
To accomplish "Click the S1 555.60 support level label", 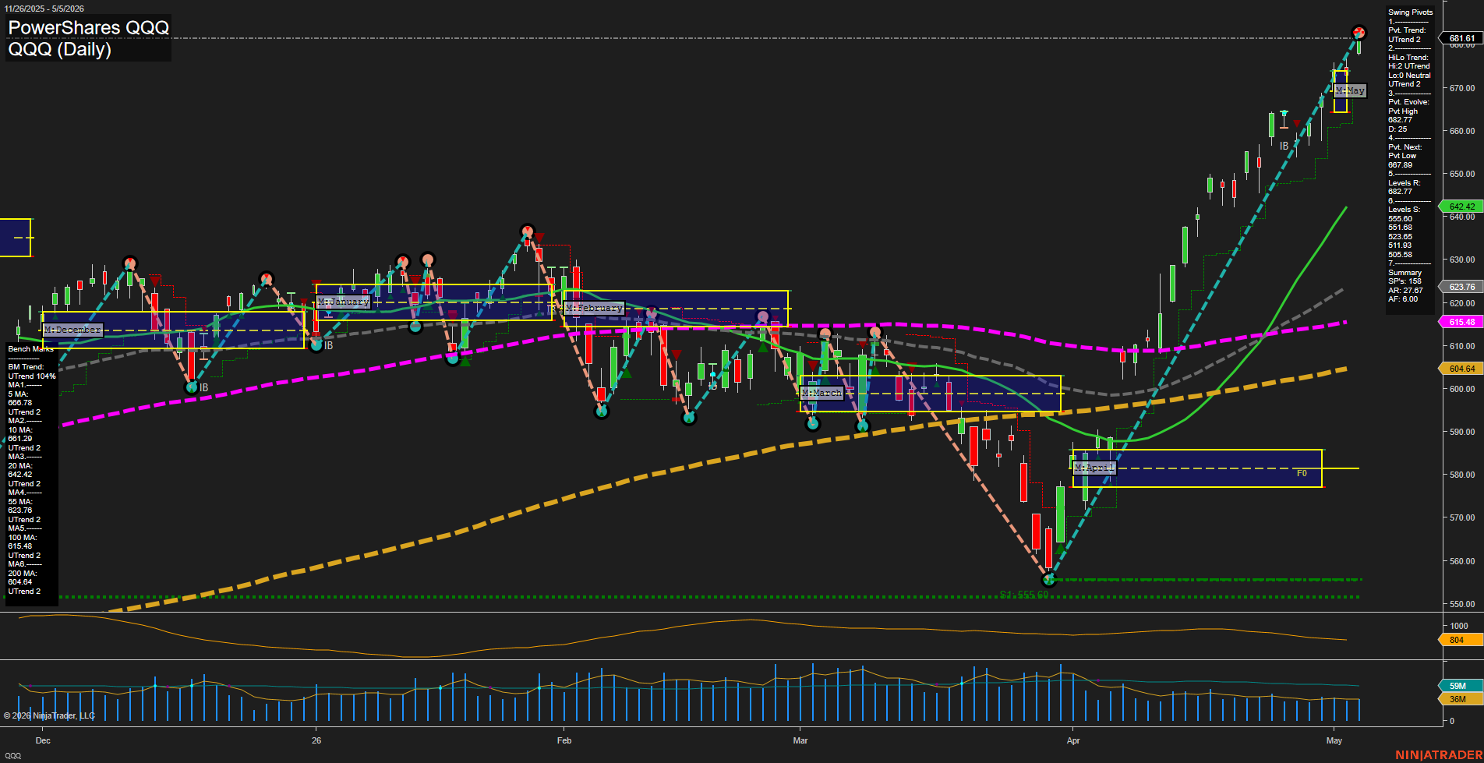I will click(x=1024, y=595).
